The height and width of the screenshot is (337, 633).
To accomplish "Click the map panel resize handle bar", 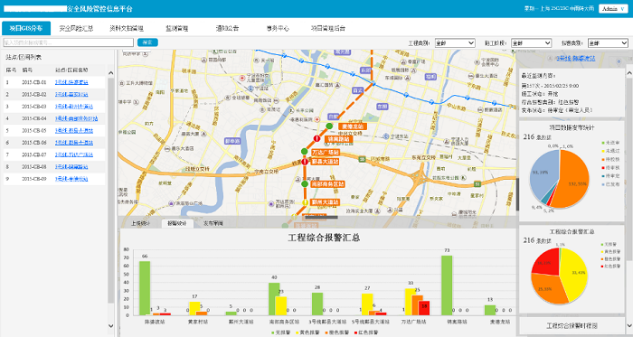I will tap(321, 217).
